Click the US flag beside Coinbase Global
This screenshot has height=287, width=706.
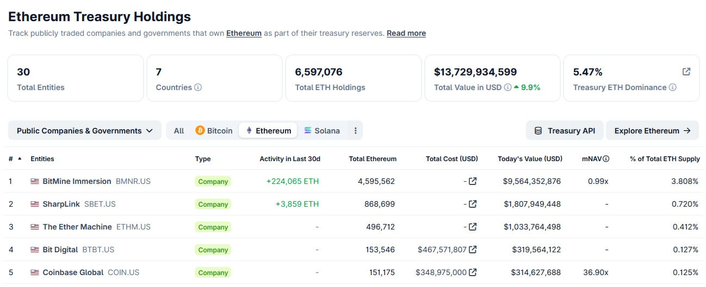35,272
